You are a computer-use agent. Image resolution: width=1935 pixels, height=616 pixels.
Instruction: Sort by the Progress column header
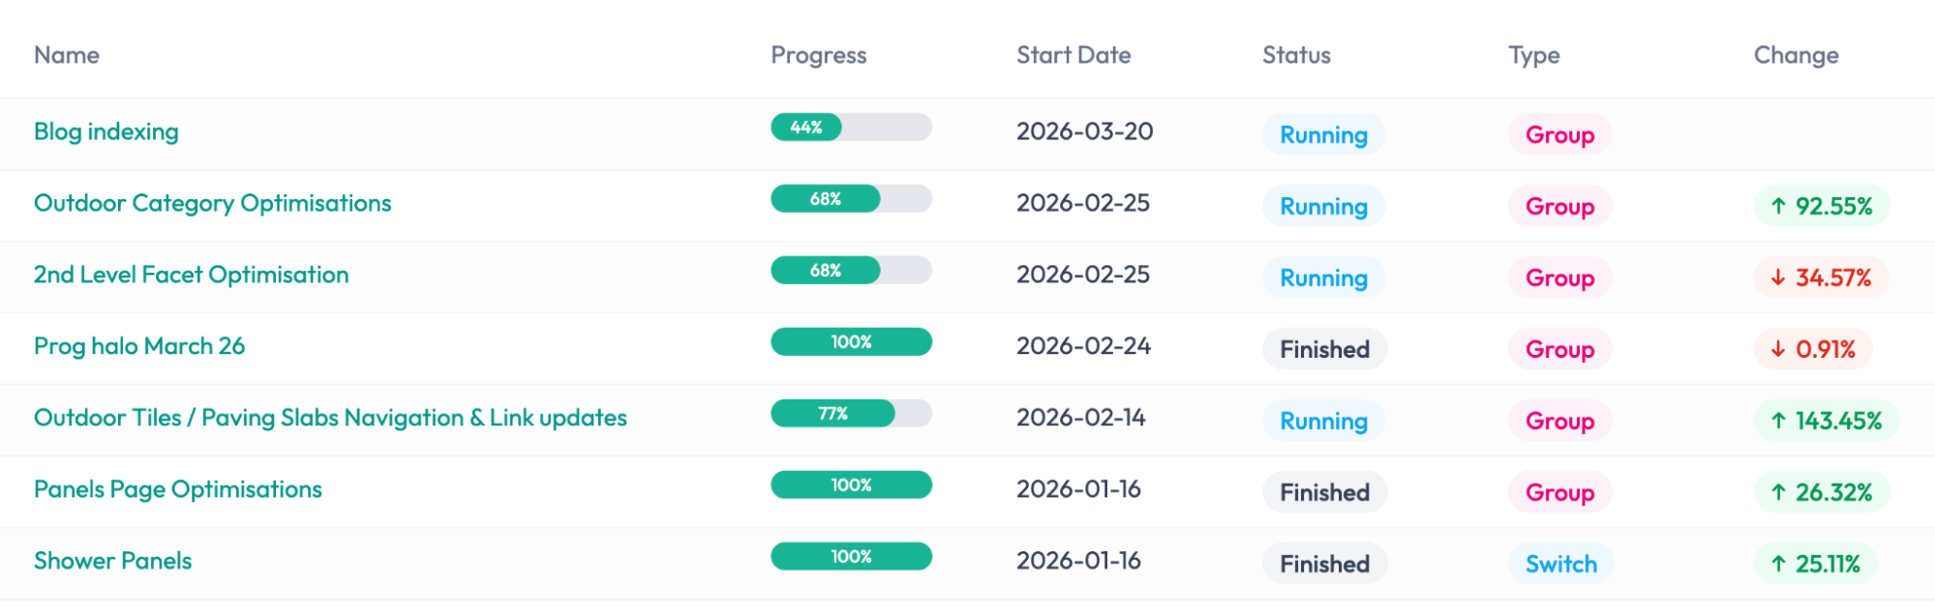click(818, 55)
